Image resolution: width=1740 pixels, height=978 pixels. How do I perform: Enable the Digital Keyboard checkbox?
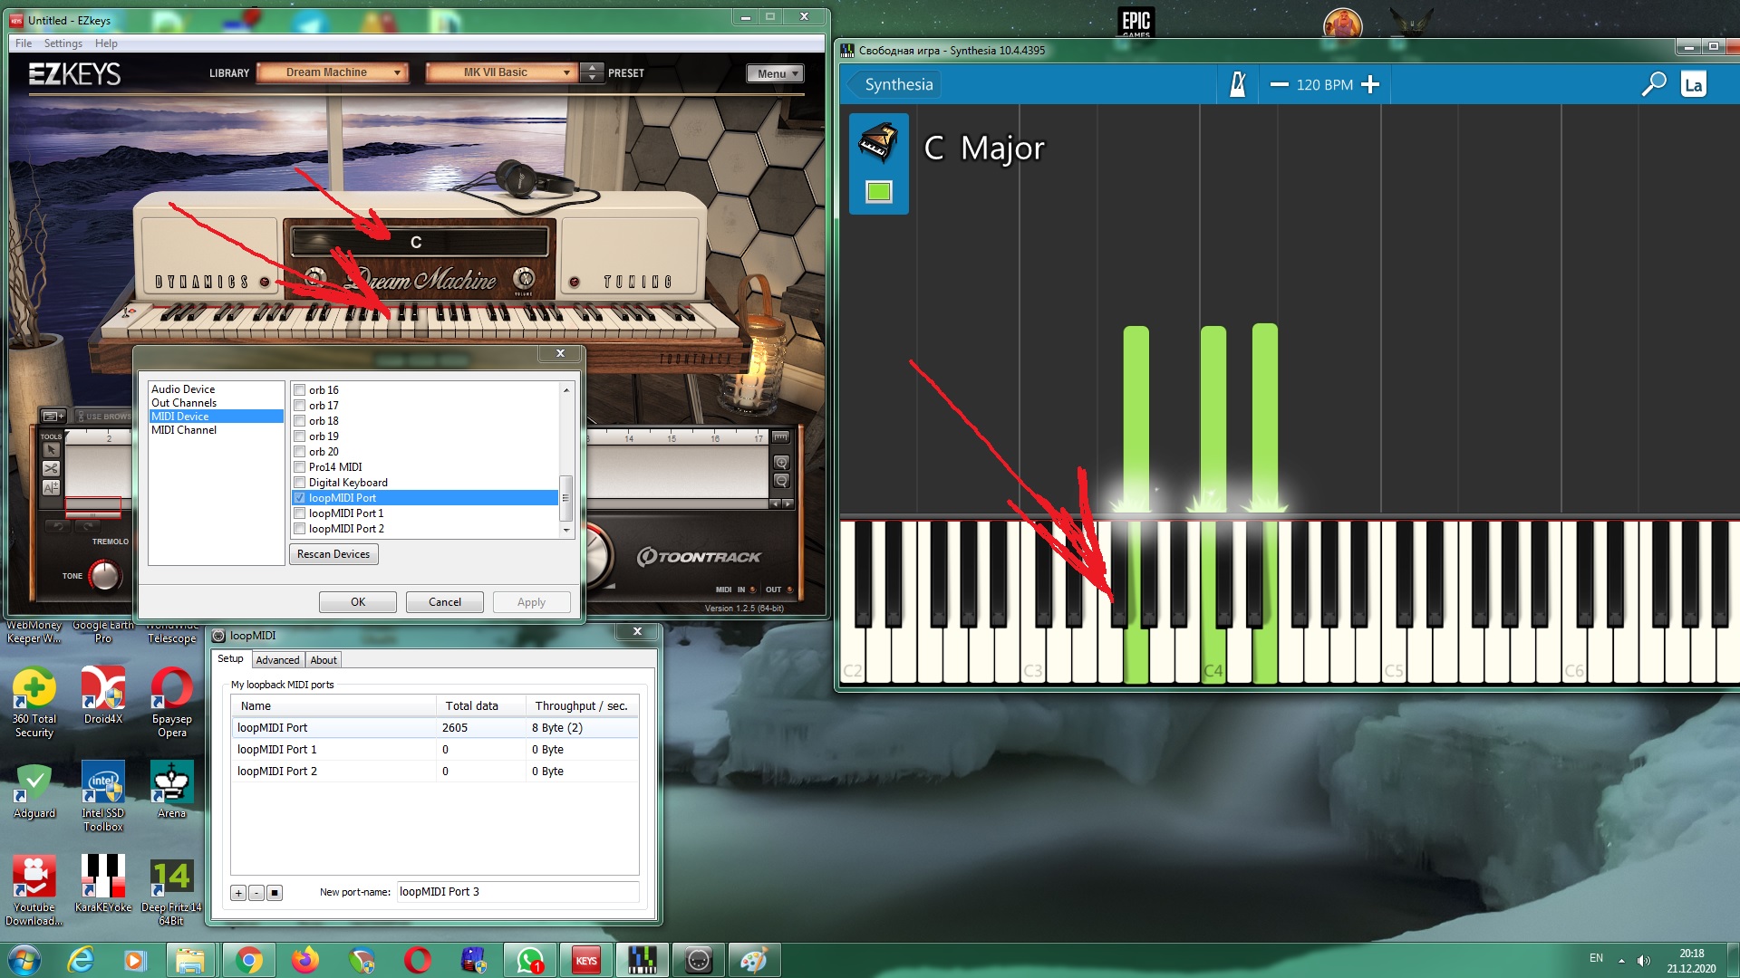coord(300,483)
